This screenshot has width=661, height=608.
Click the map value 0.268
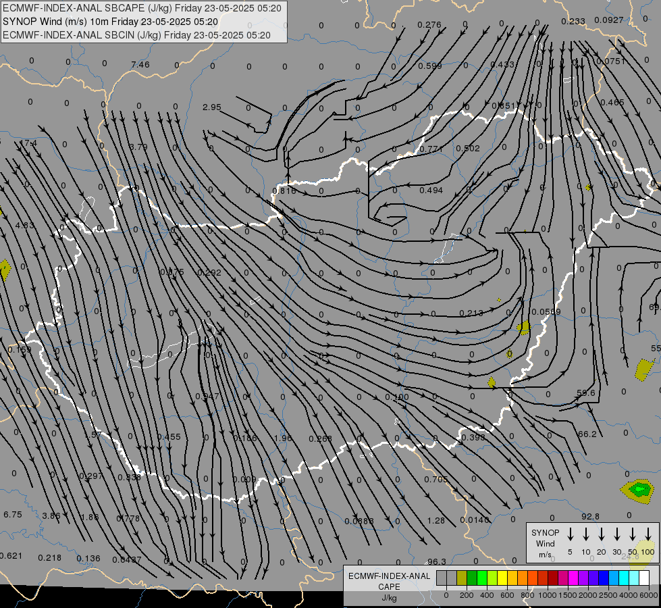[321, 439]
